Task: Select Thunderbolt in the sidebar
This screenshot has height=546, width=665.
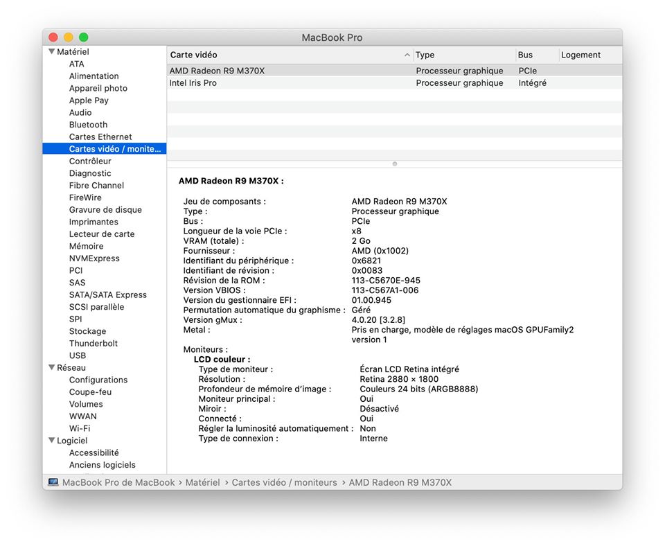Action: click(x=94, y=344)
